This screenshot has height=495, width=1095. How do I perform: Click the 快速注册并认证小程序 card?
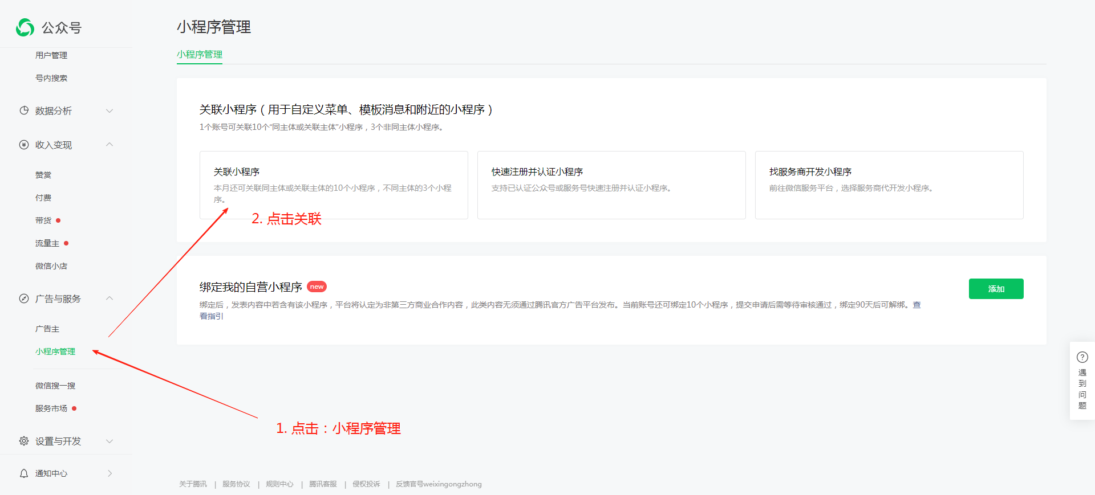pos(611,185)
